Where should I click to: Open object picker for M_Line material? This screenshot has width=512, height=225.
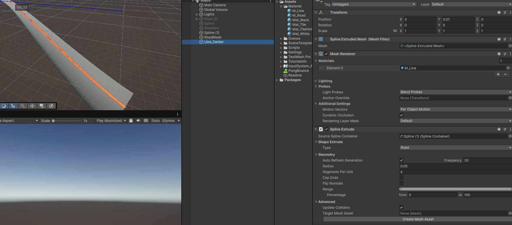(x=508, y=68)
